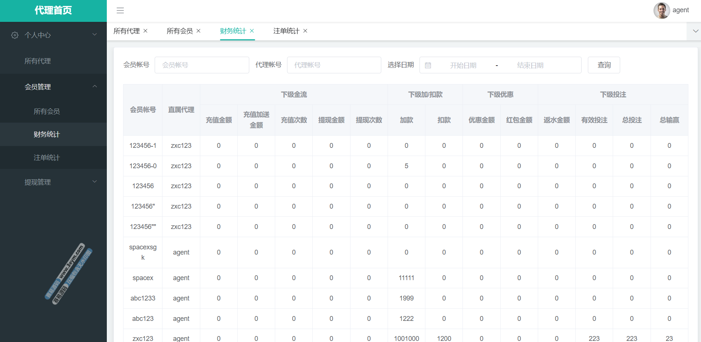This screenshot has width=701, height=342.
Task: Select the 开始日期 start date field
Action: pos(463,66)
